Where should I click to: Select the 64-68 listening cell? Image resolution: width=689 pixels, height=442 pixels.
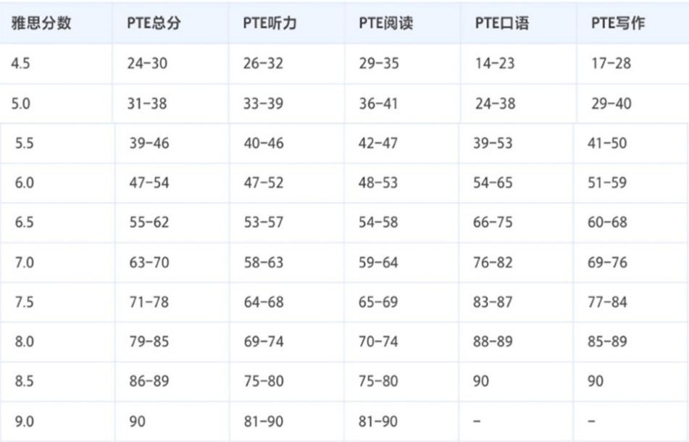pyautogui.click(x=264, y=301)
